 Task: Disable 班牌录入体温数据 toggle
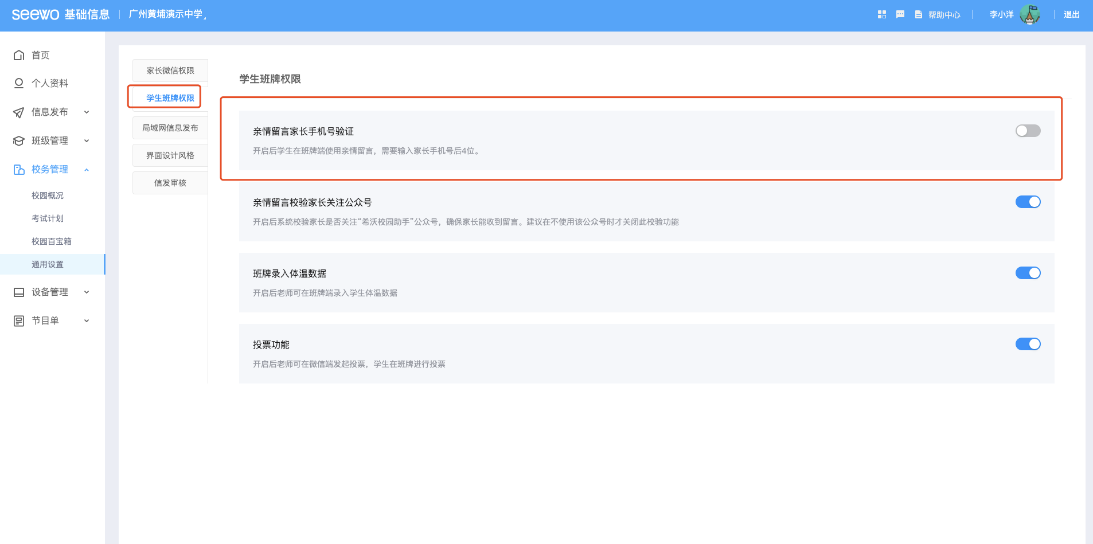click(x=1028, y=273)
